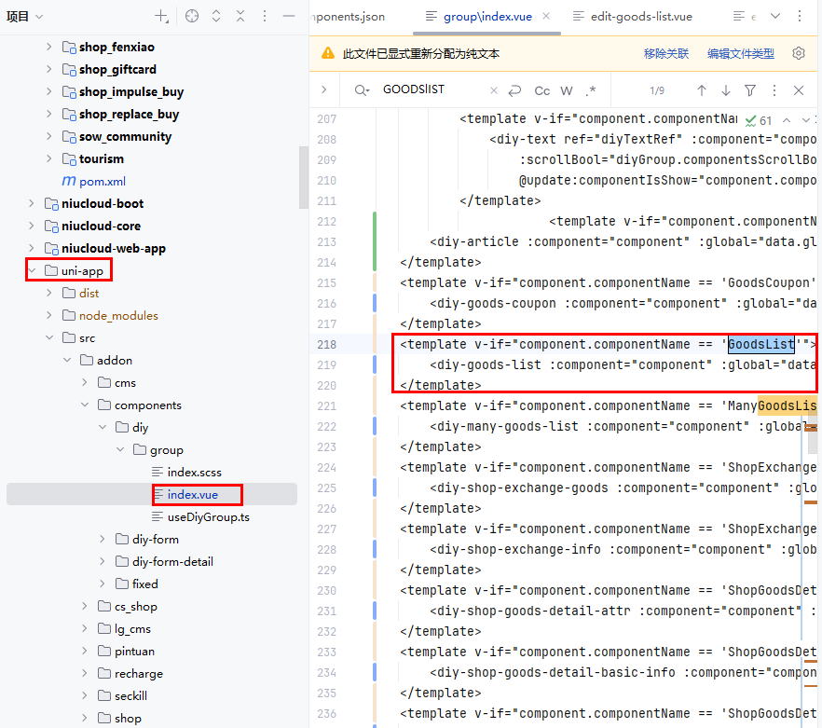Go to previous search match with up arrow
This screenshot has width=822, height=728.
(x=702, y=90)
